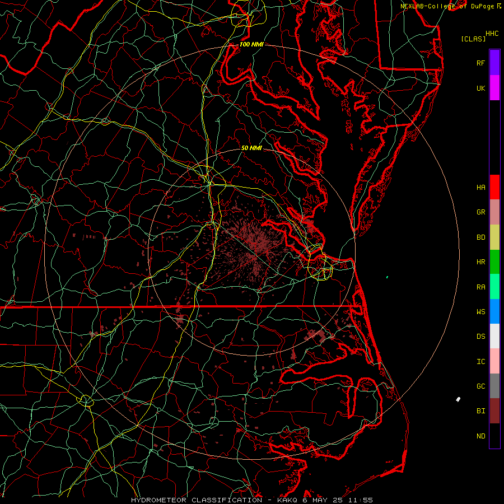This screenshot has width=504, height=504.
Task: Click the IC legend label
Action: (x=480, y=362)
